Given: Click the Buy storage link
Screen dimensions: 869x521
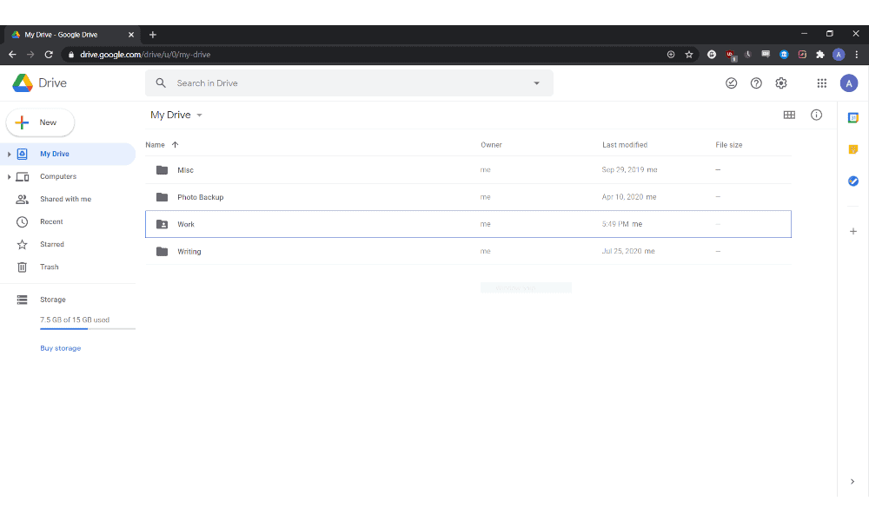Looking at the screenshot, I should coord(60,347).
